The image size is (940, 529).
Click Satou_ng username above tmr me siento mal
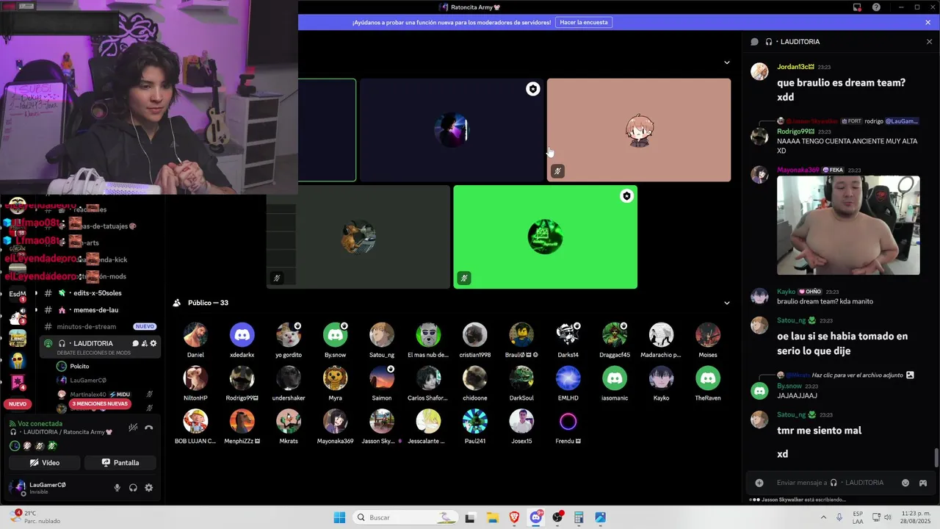[791, 414]
